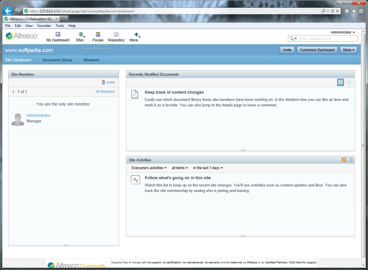Click the www.softpedia.com site title
The height and width of the screenshot is (270, 368).
tap(29, 50)
